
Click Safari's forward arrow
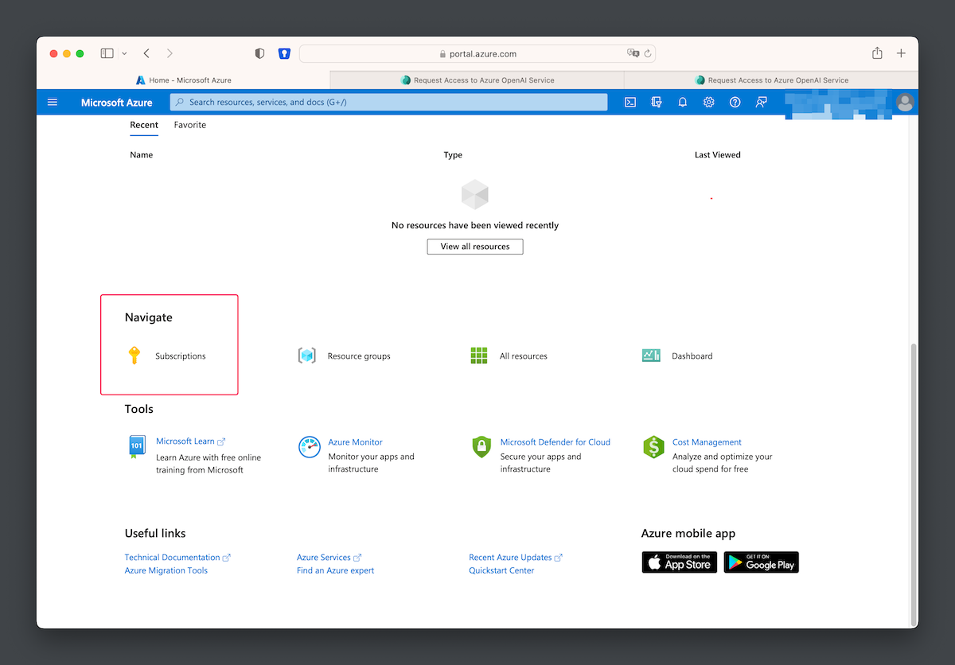pyautogui.click(x=170, y=53)
